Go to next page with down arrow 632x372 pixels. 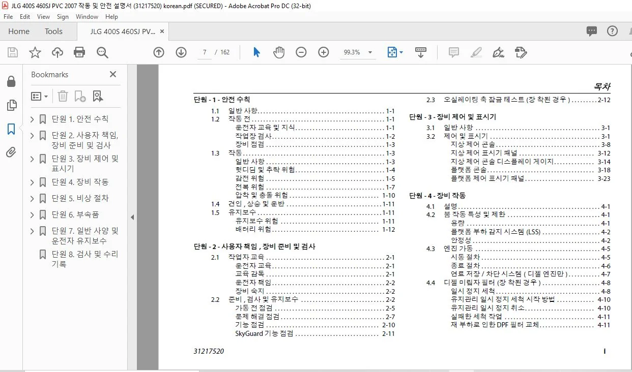(181, 52)
